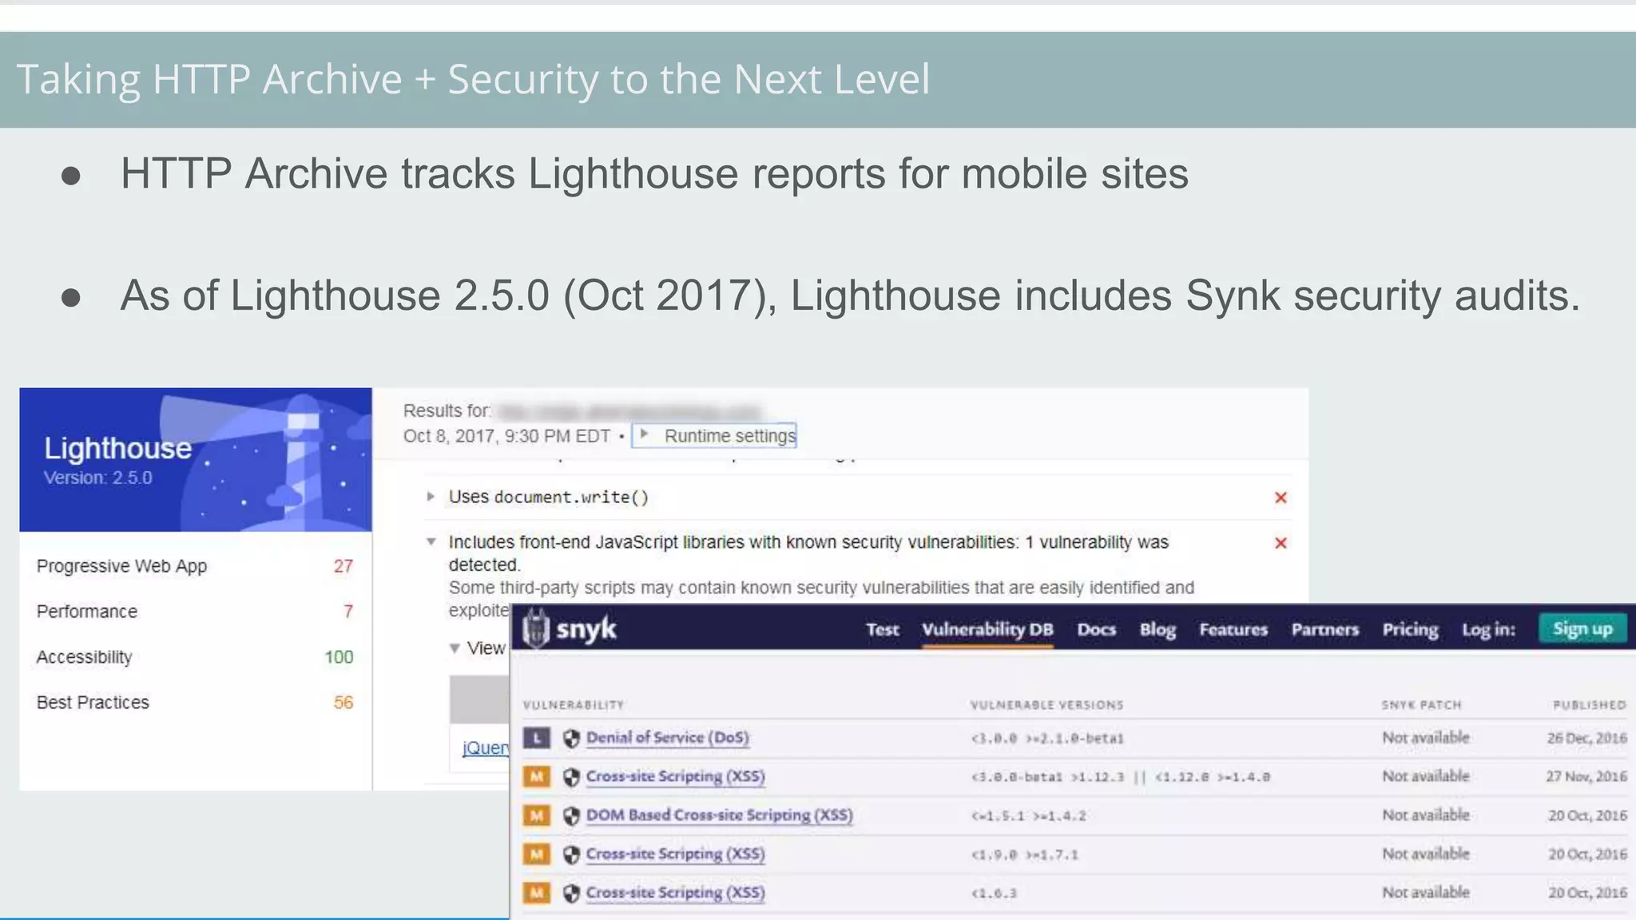
Task: Click the Progressive Web App score 27
Action: pos(343,566)
